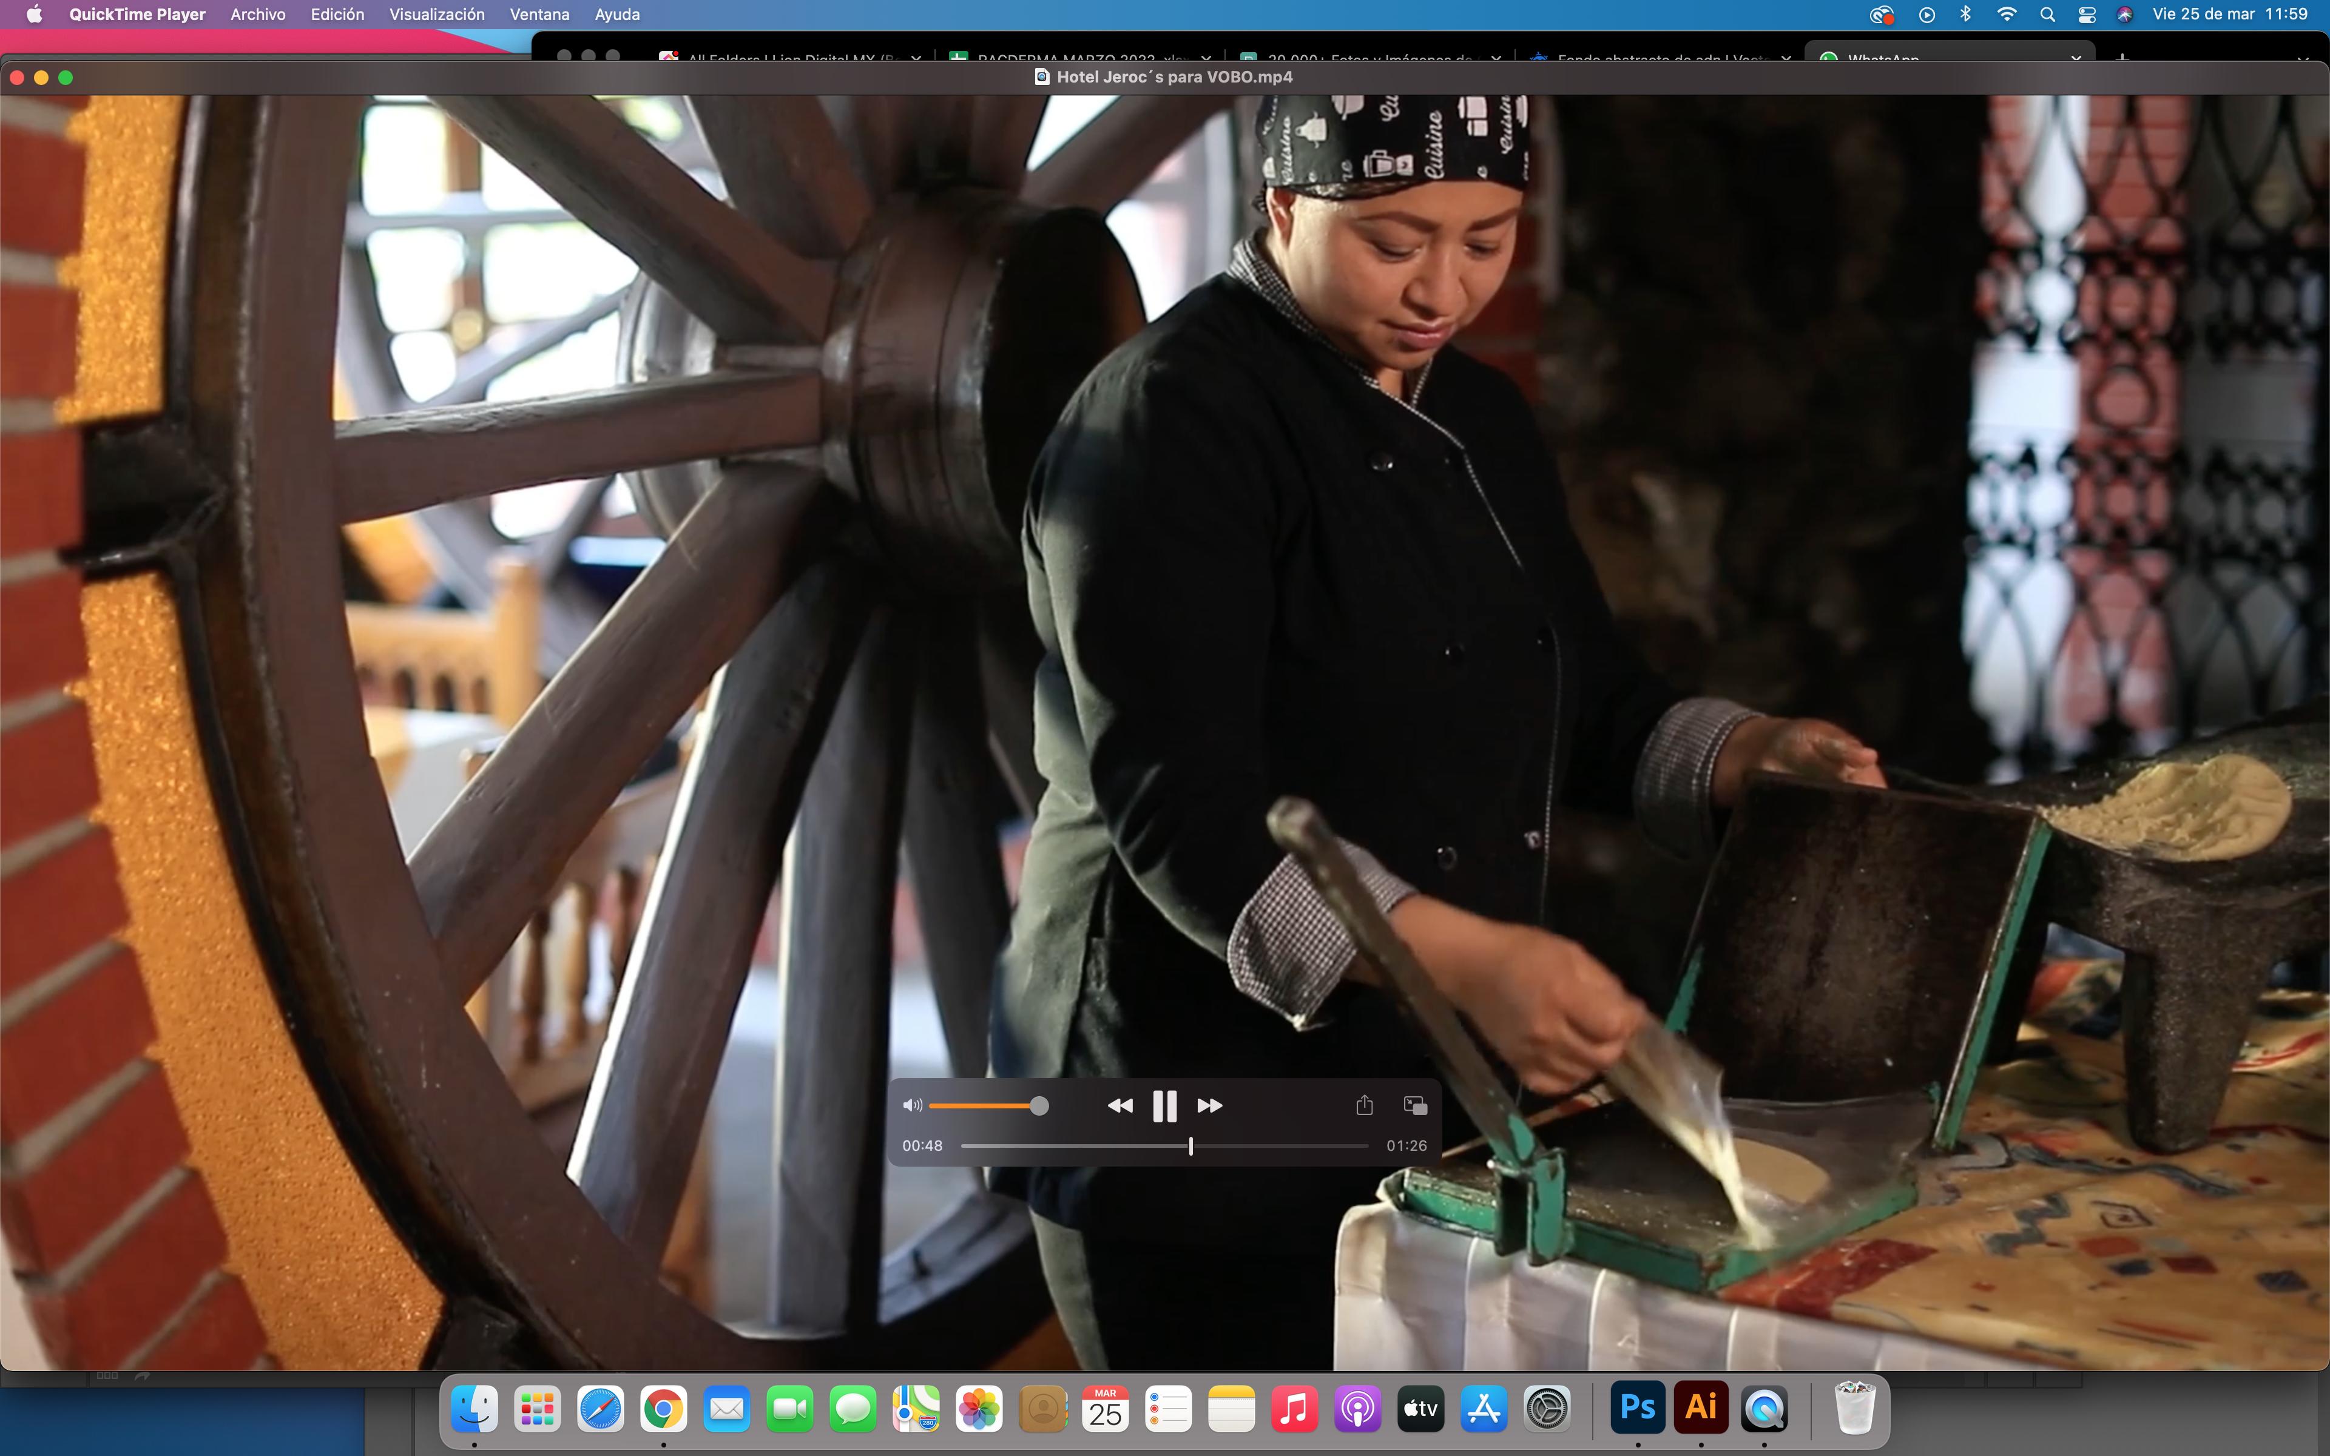This screenshot has height=1456, width=2330.
Task: Open the Ayuda menu
Action: click(x=617, y=15)
